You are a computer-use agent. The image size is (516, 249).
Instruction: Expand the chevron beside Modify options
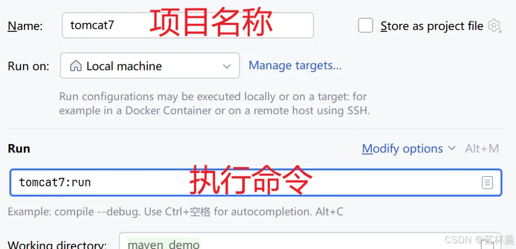452,148
